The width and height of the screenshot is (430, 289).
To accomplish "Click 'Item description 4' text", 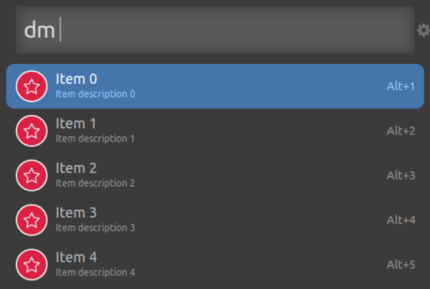I will point(95,272).
